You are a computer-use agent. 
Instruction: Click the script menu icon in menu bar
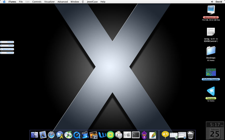point(83,2)
